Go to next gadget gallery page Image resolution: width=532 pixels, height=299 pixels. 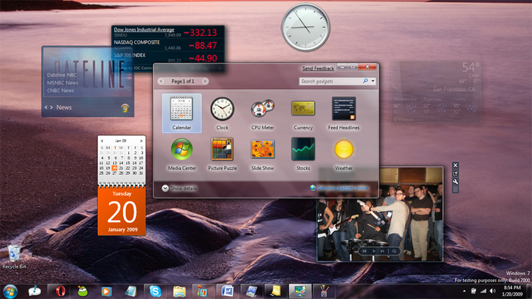click(x=205, y=81)
